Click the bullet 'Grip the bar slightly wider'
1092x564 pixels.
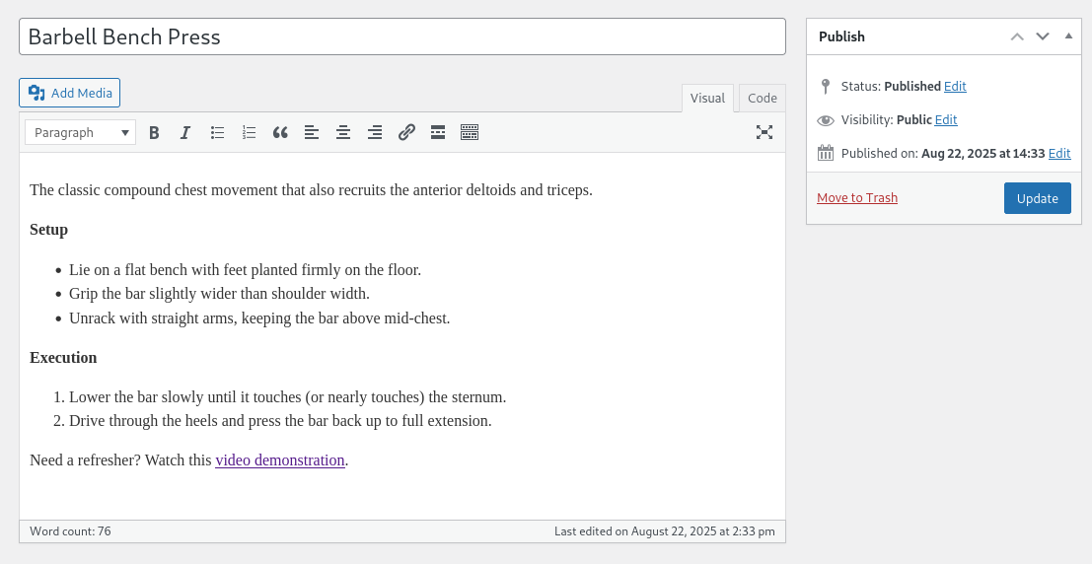point(219,294)
